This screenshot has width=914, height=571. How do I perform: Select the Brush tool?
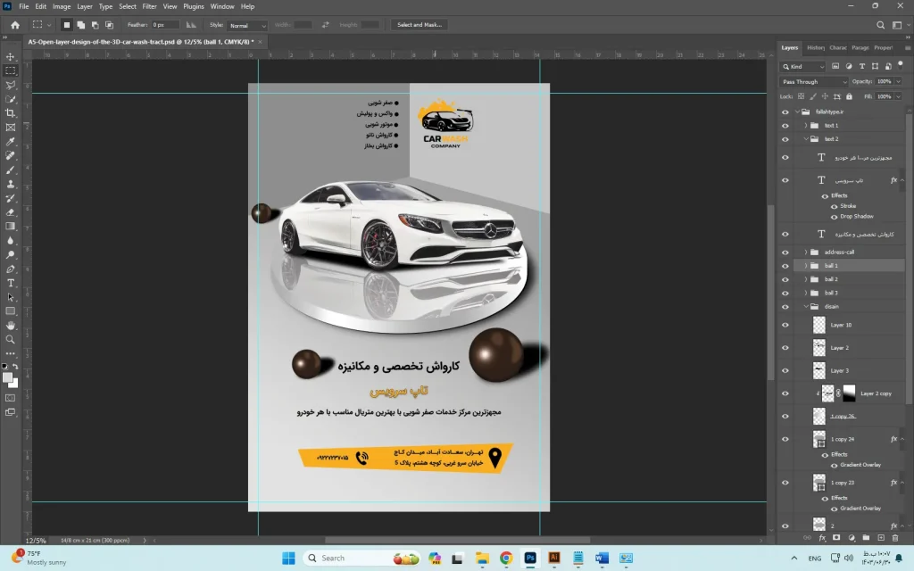pos(11,170)
